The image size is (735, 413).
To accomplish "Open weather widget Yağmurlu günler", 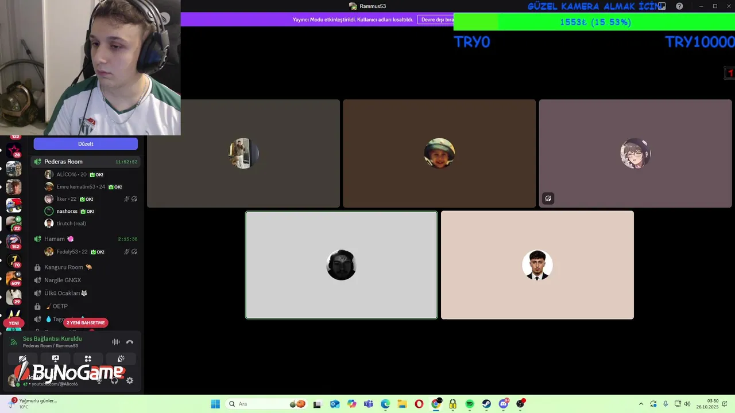I will 33,404.
